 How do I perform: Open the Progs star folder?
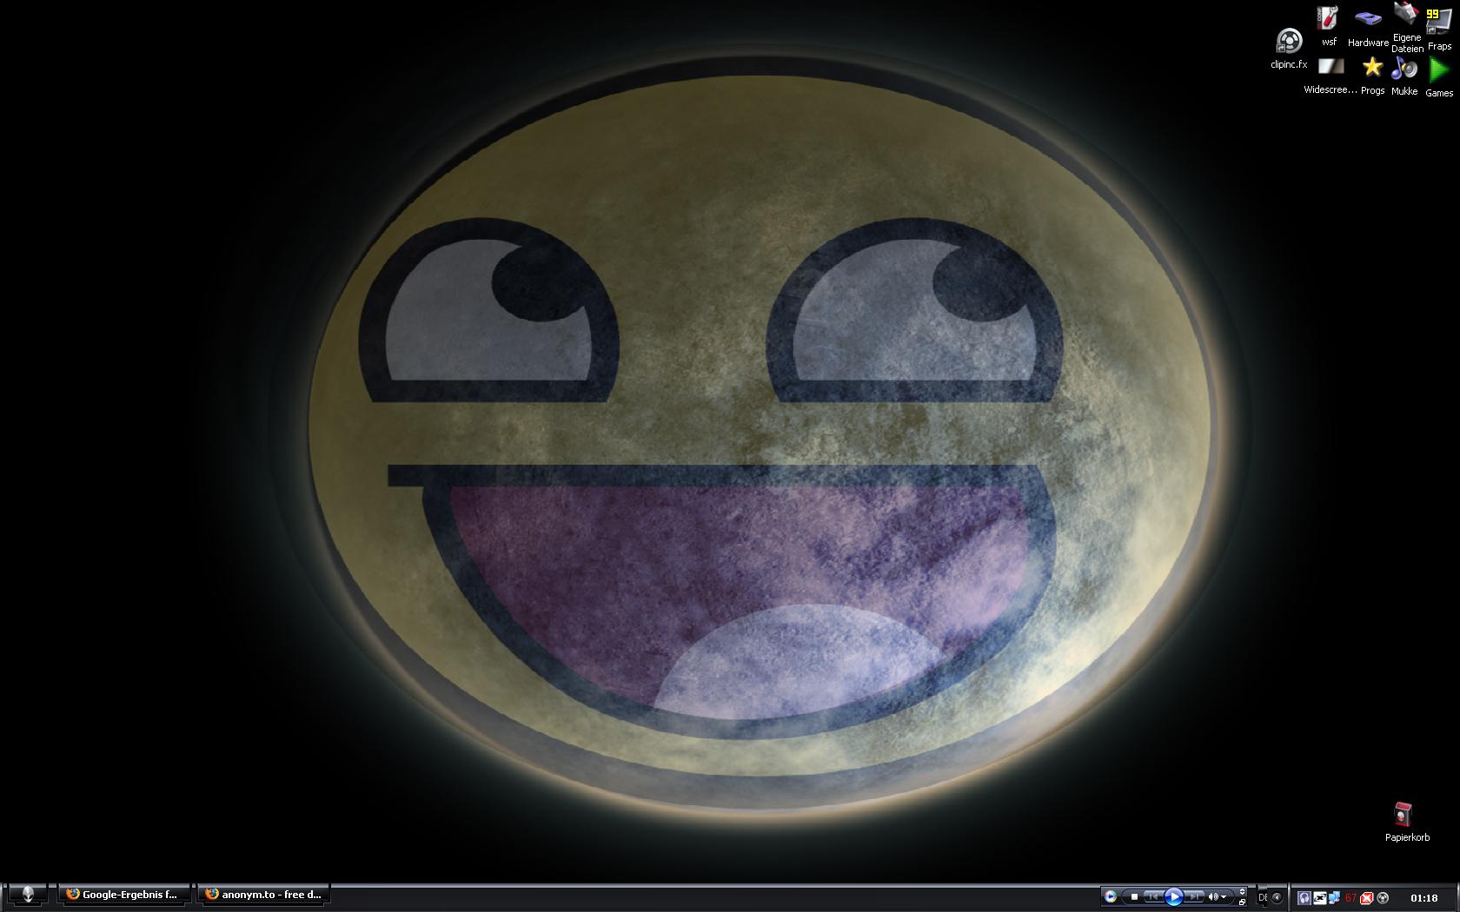coord(1372,68)
